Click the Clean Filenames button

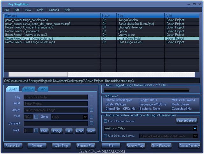click(x=162, y=146)
